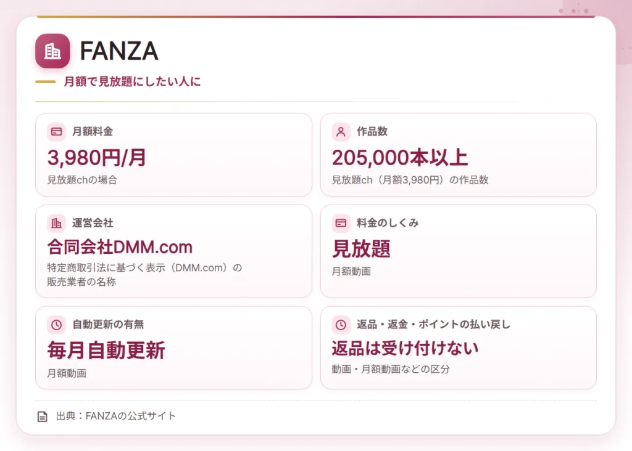Image resolution: width=632 pixels, height=451 pixels.
Task: Click the note 動画・月額動画などの区分
Action: click(x=391, y=369)
